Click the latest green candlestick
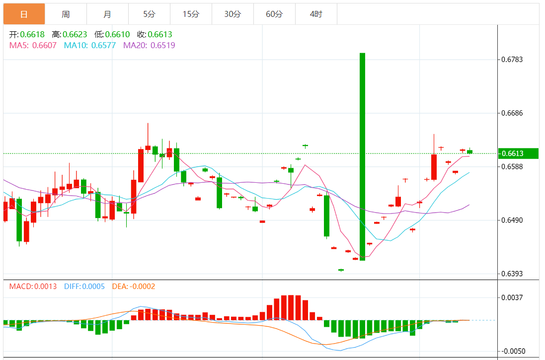Image resolution: width=545 pixels, height=360 pixels. [469, 151]
